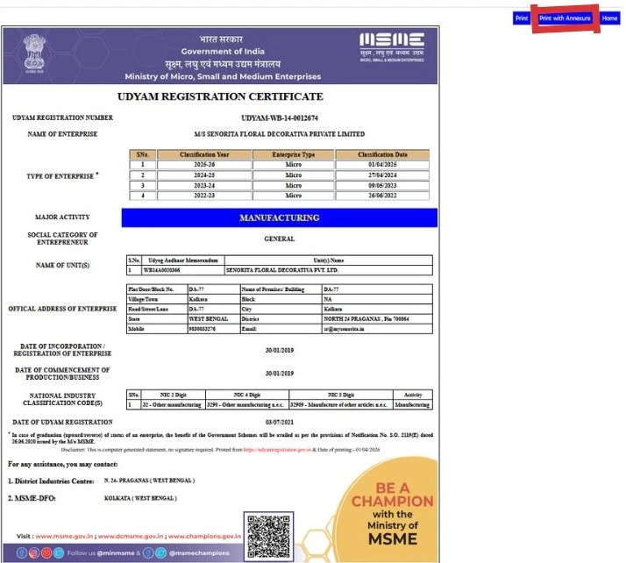Select unit name SENORITA FLORAL DECORATIVA PVT. LTD.
626x563 pixels.
(x=329, y=270)
